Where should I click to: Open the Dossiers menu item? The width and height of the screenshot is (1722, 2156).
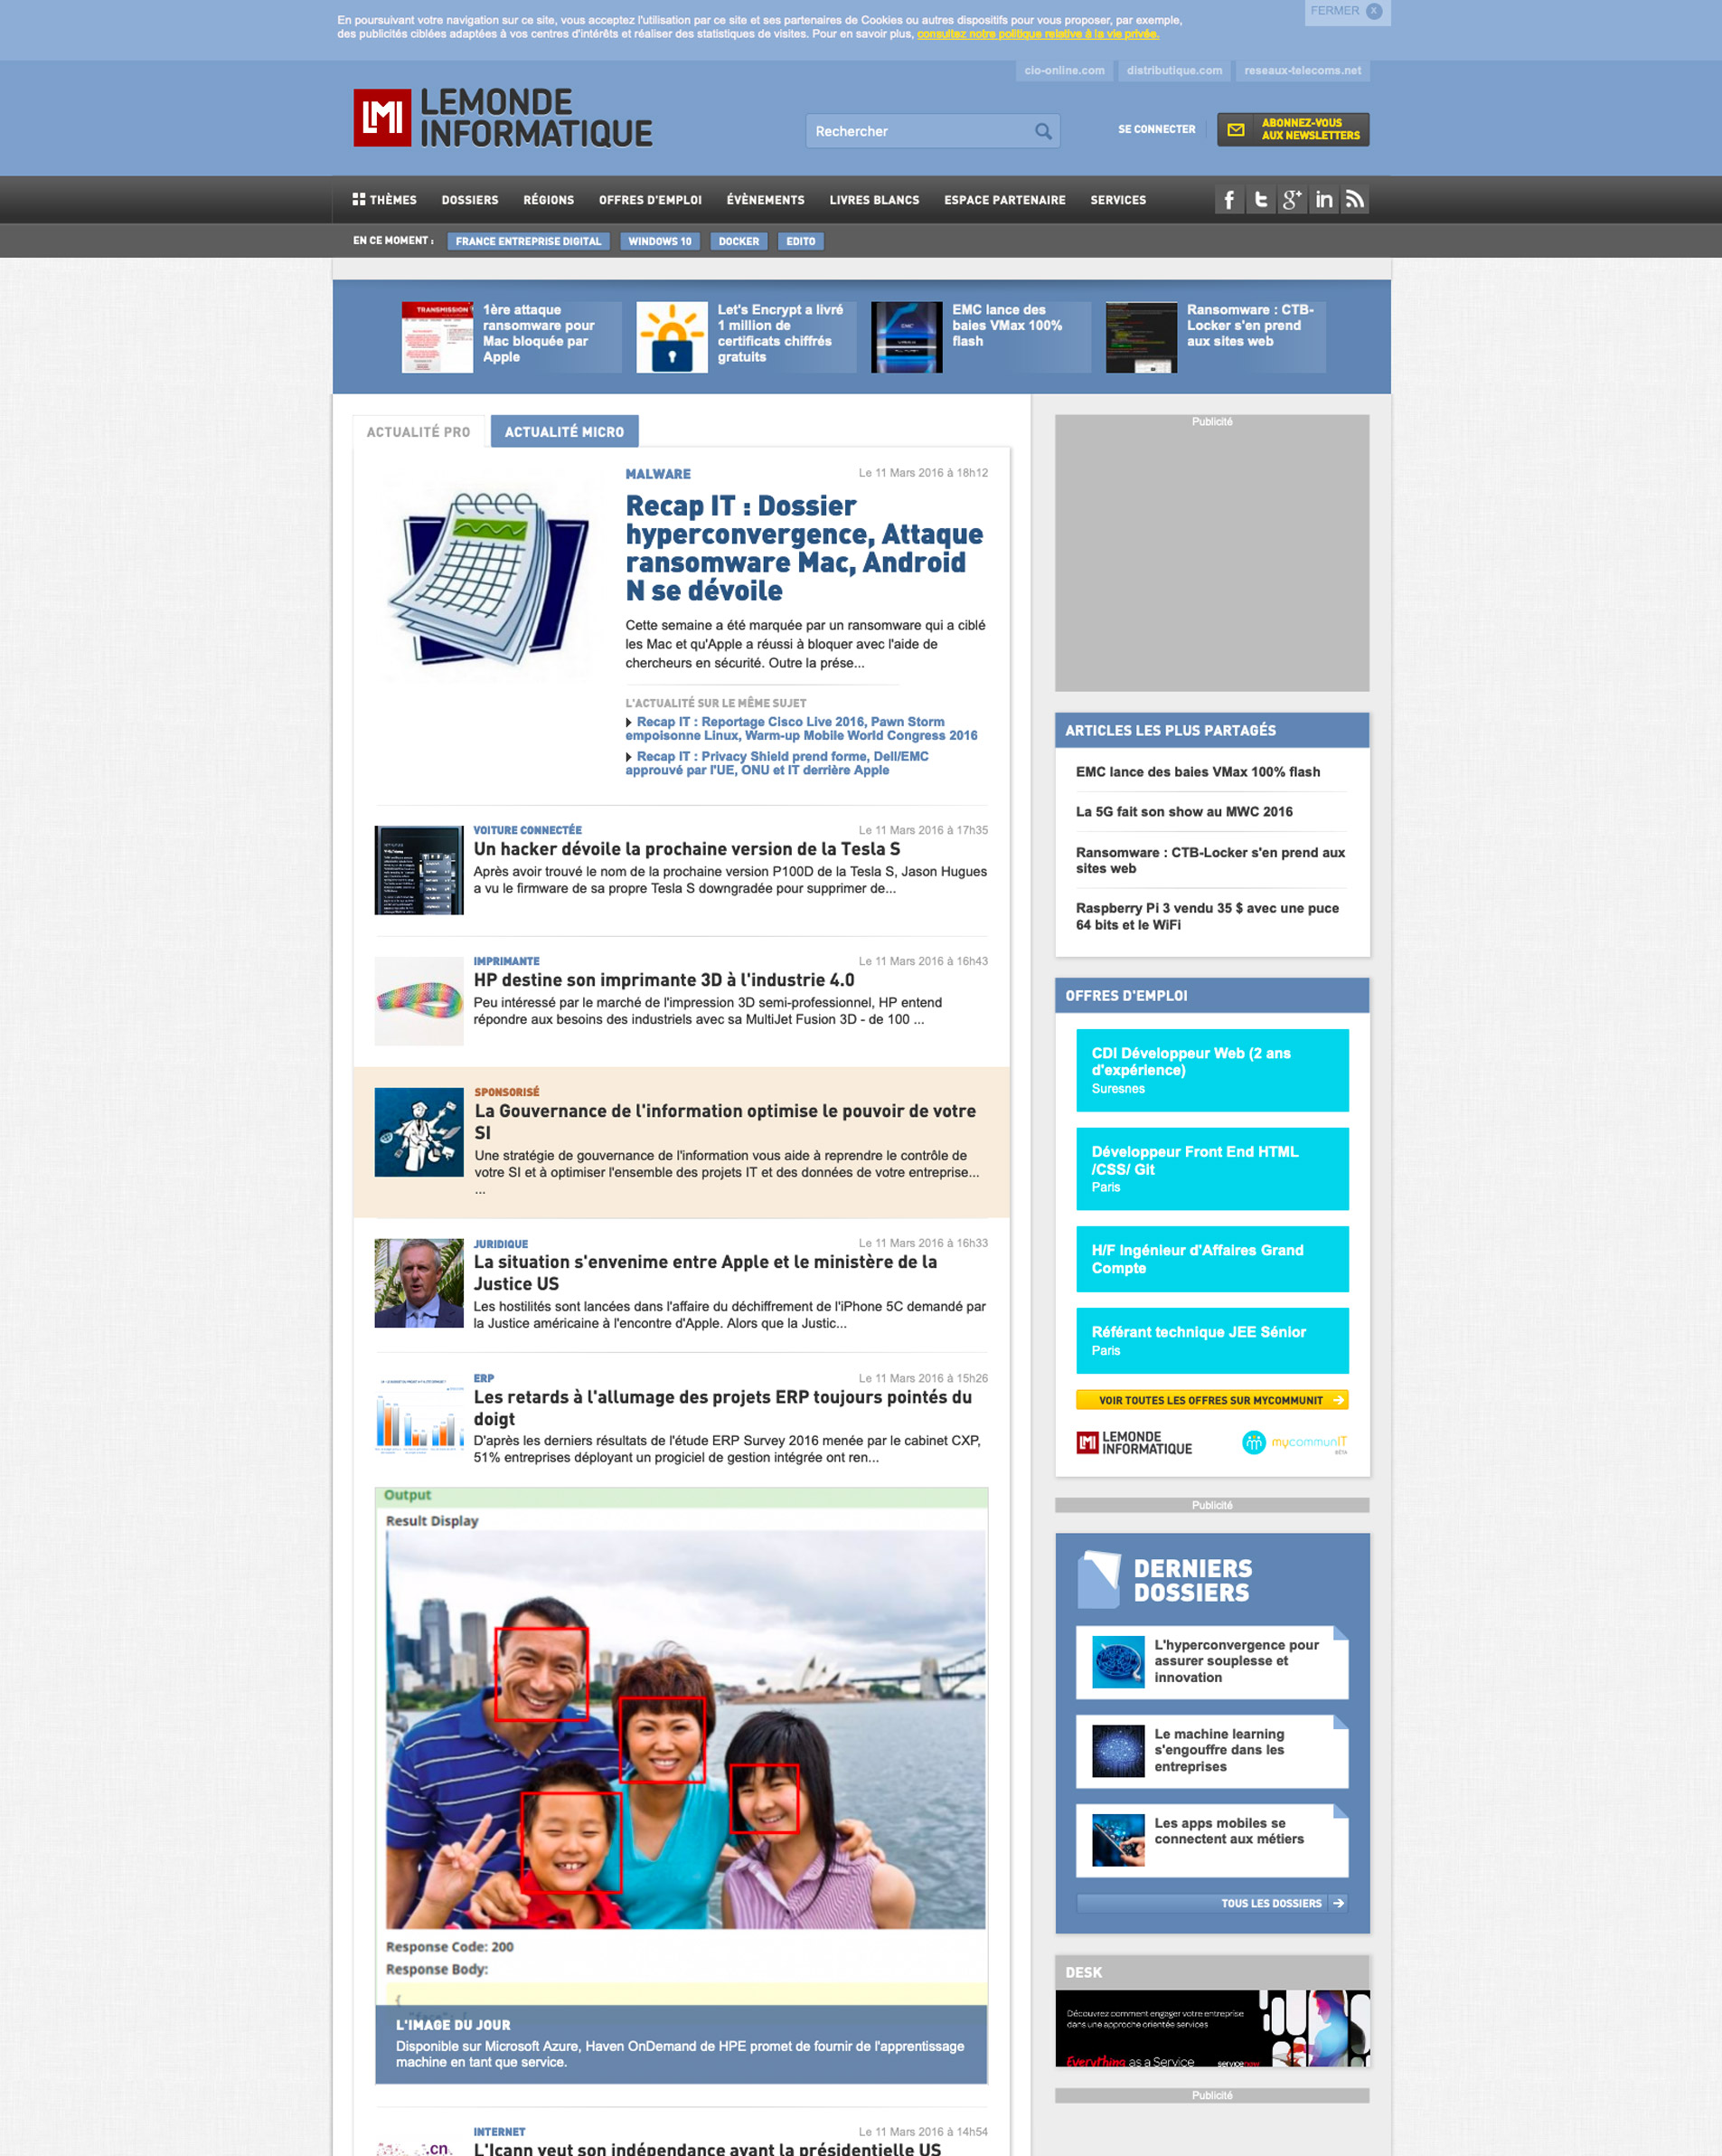pos(470,200)
